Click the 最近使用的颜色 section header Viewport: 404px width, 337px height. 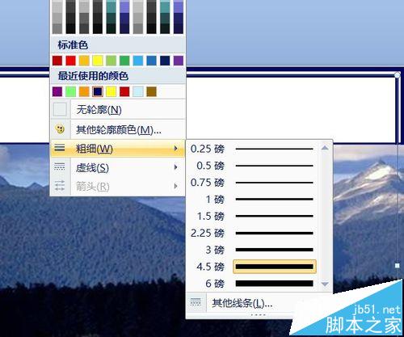pos(93,76)
